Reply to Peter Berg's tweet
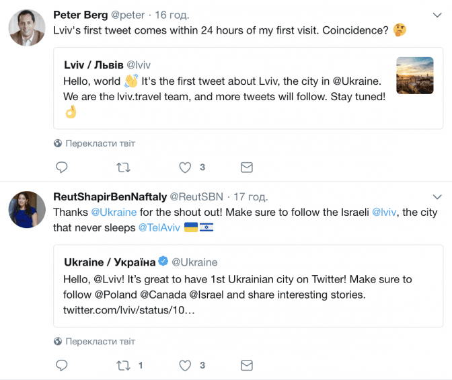Viewport: 452px width, 380px height. (61, 167)
